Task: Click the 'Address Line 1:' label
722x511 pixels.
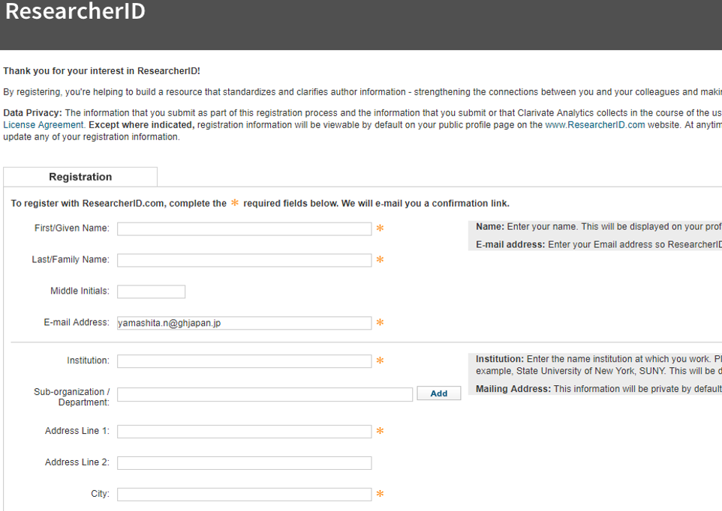Action: point(77,431)
